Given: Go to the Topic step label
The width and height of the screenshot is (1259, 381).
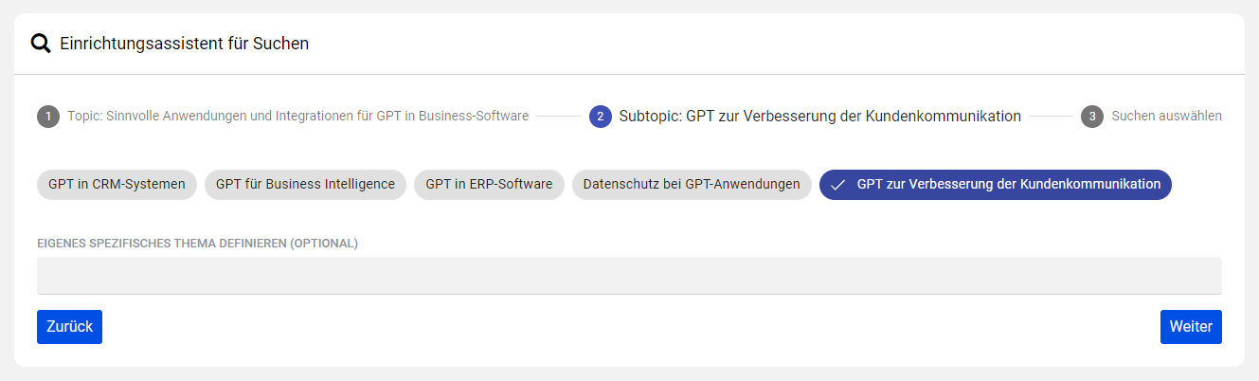Looking at the screenshot, I should coord(297,117).
